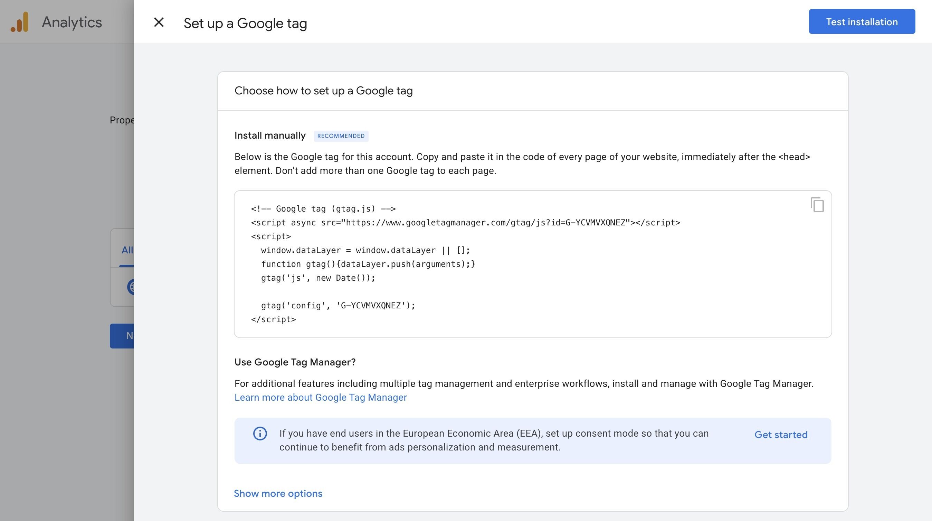Click the Install manually heading
The height and width of the screenshot is (521, 932).
pyautogui.click(x=270, y=136)
